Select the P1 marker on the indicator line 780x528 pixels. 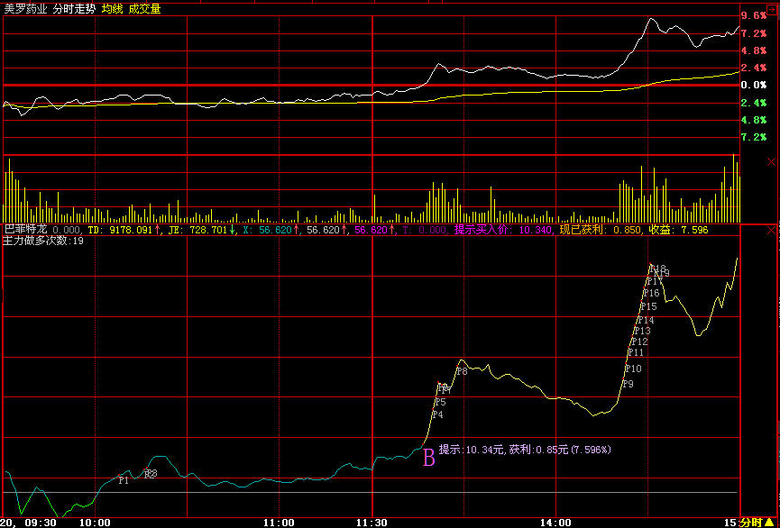pos(124,480)
